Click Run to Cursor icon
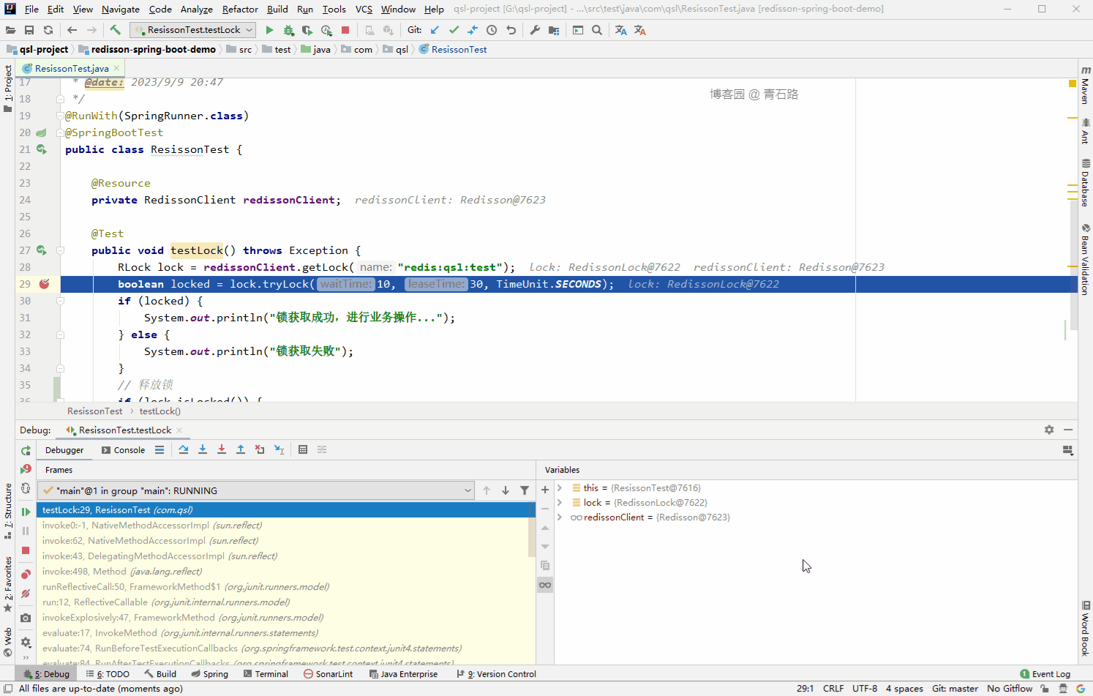 [x=279, y=449]
